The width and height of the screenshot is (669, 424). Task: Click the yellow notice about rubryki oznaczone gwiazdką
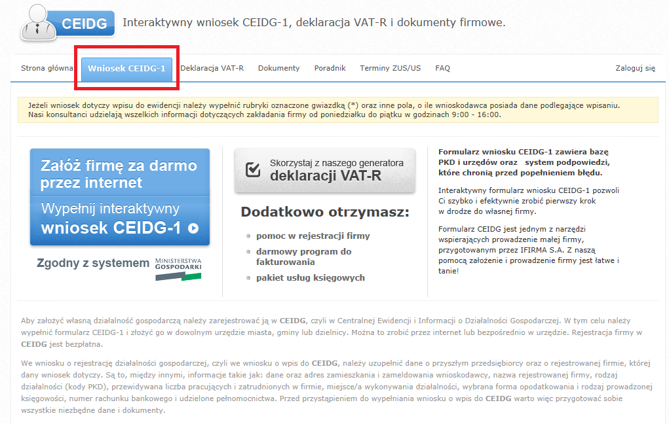click(338, 110)
